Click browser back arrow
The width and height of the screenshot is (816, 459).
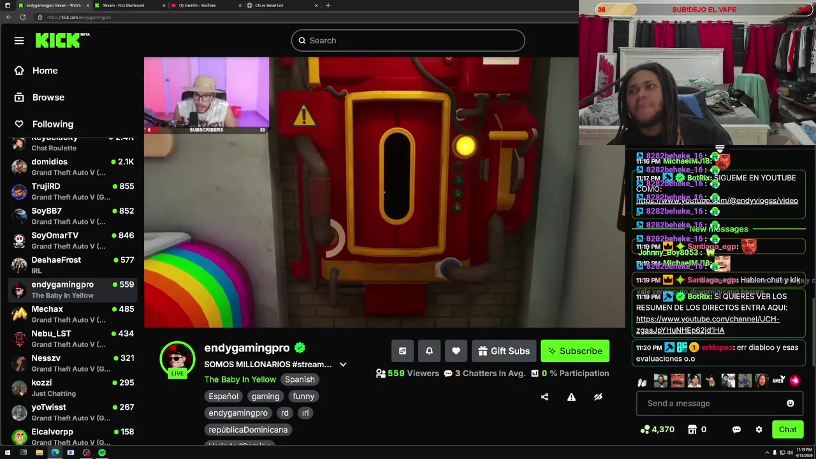pos(8,17)
